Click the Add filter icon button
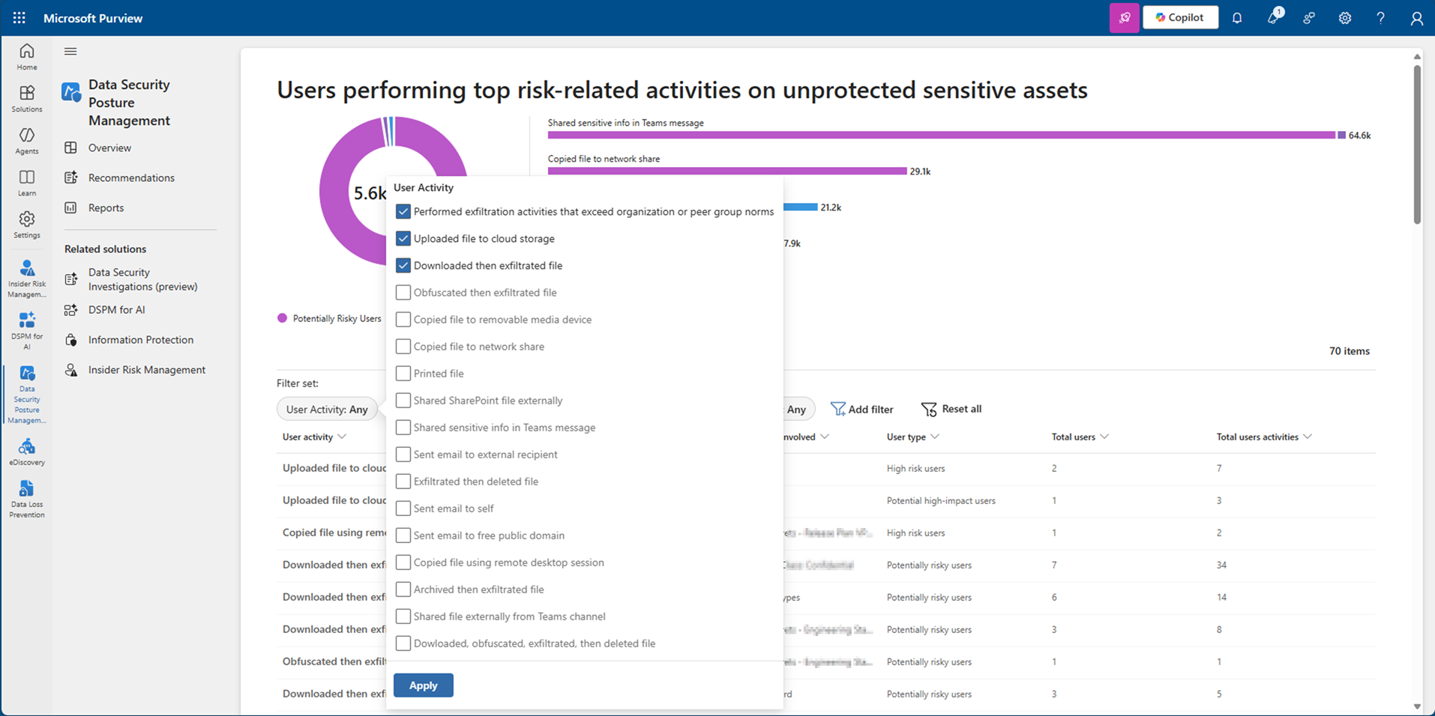The width and height of the screenshot is (1435, 716). click(x=837, y=409)
